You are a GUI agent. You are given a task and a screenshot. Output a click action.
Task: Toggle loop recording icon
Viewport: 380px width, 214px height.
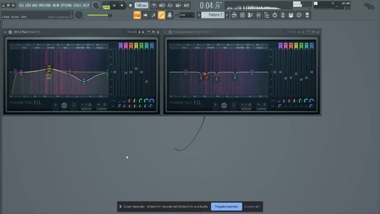[186, 5]
